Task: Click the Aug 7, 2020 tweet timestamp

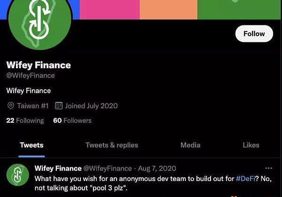Action: coord(157,168)
